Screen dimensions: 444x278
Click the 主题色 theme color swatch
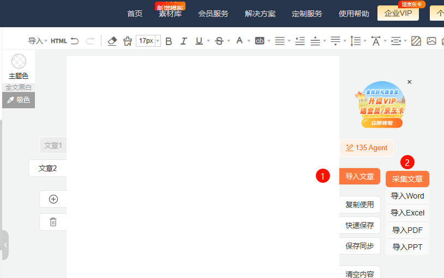[19, 61]
